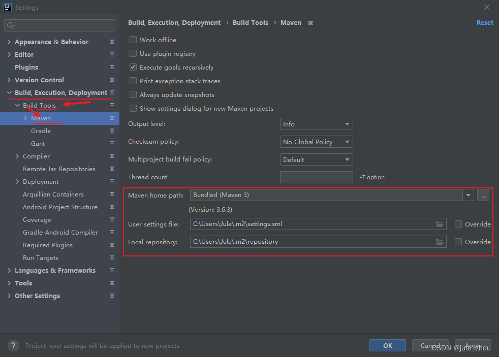
Task: Click project-level icon beside Appearance & Behavior
Action: 112,42
